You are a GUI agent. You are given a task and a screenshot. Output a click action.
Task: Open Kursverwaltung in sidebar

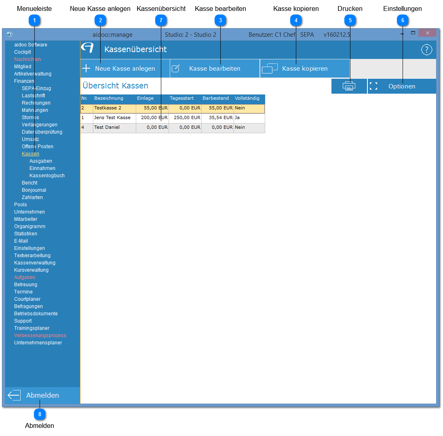click(32, 270)
